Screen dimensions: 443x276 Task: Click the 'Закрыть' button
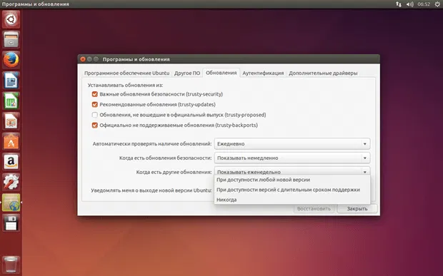(357, 209)
